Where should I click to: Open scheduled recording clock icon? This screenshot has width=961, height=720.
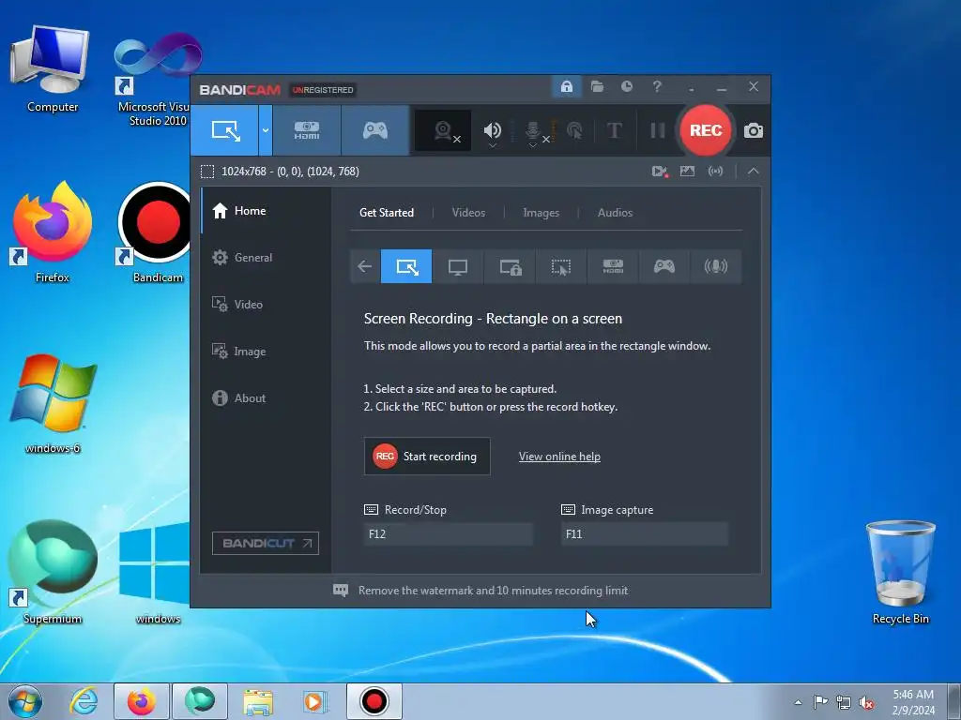click(626, 86)
